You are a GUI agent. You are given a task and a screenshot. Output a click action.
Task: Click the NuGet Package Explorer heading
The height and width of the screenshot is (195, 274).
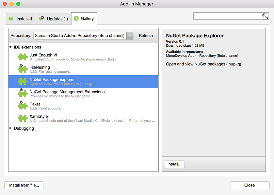(x=195, y=35)
